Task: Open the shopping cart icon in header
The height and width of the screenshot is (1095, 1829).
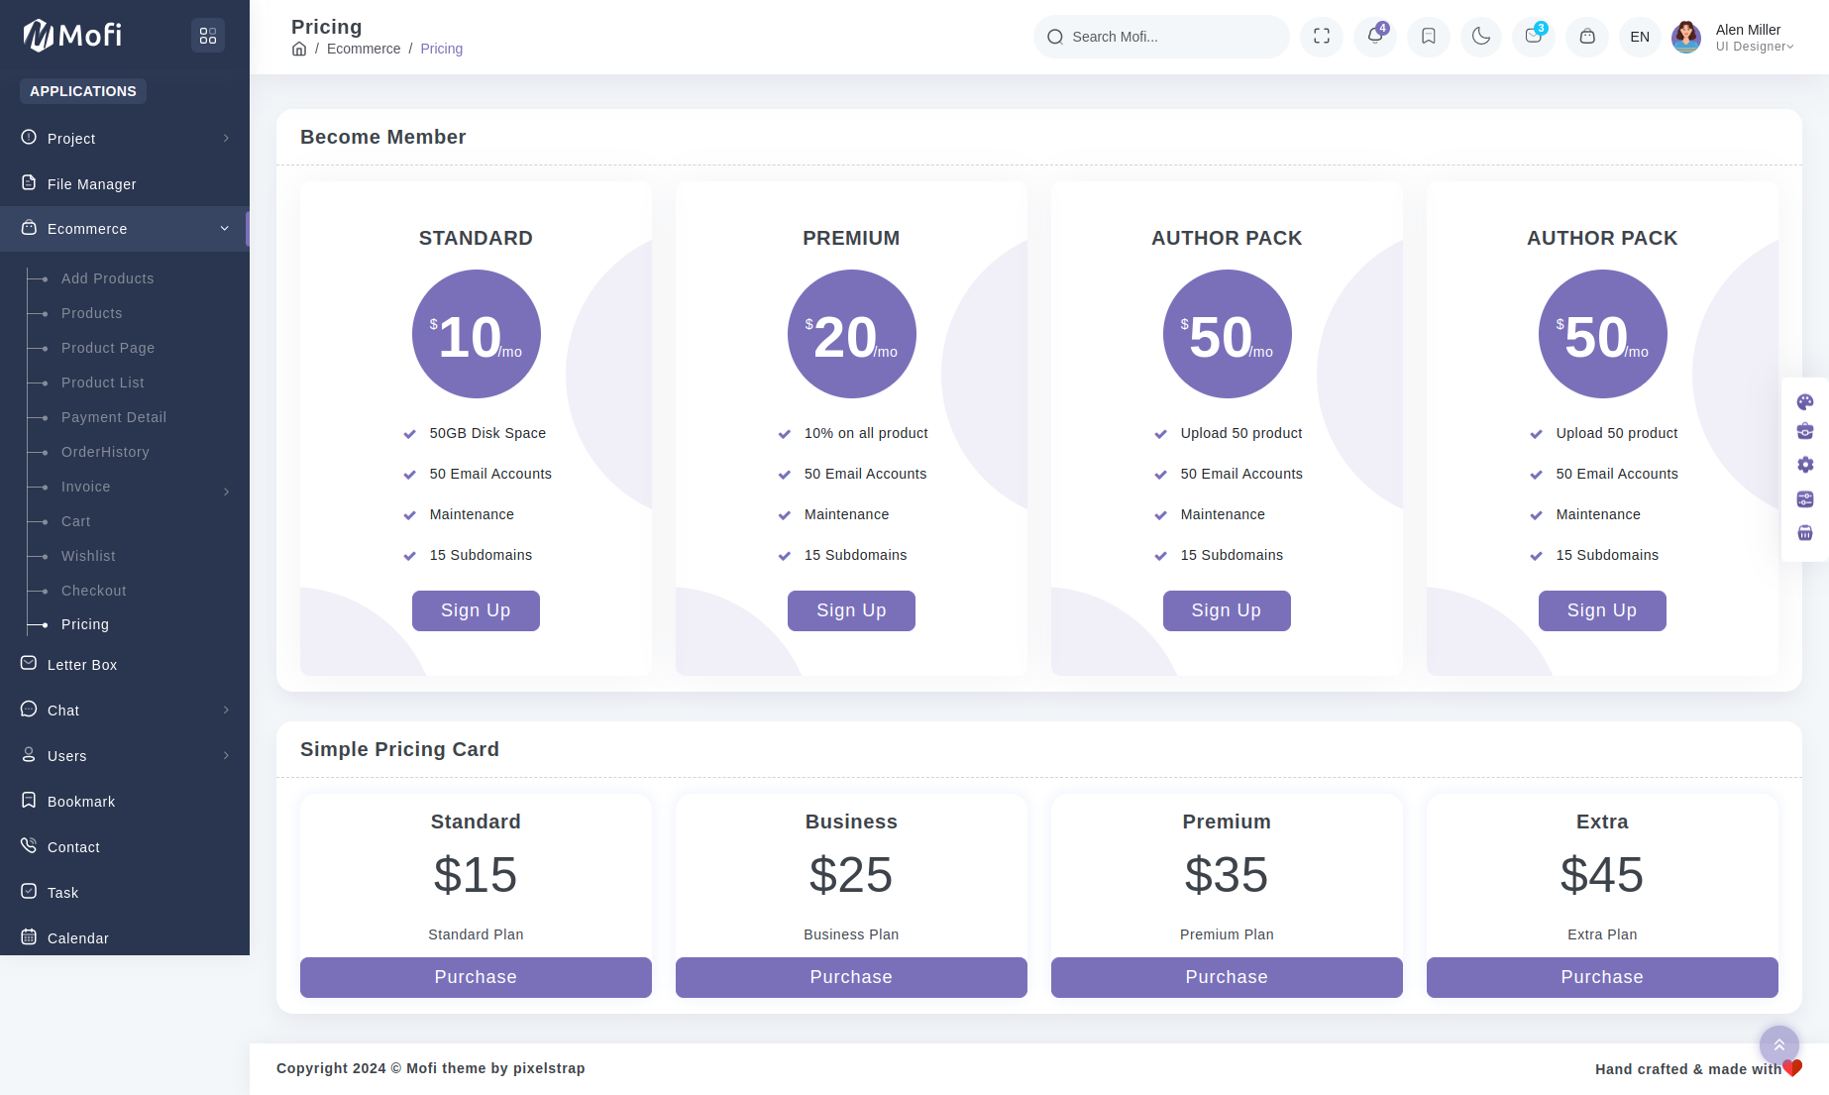Action: [1586, 37]
